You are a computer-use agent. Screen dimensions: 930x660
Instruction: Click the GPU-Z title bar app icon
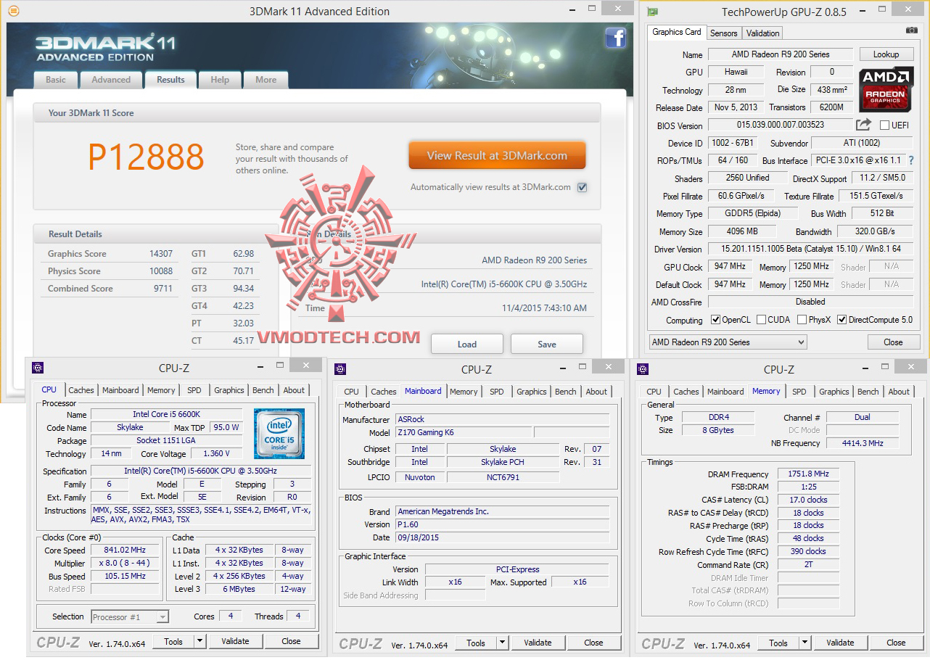click(652, 12)
